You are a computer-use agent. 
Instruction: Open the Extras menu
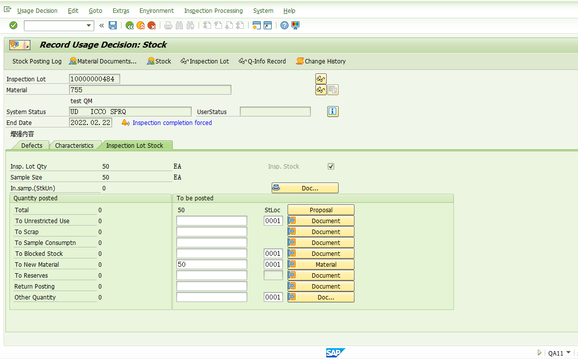point(121,11)
